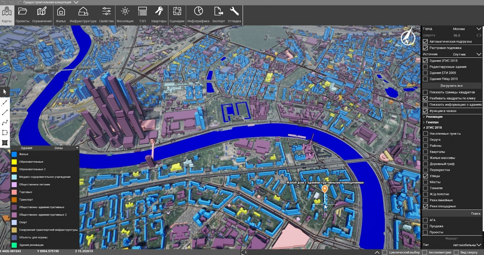
Task: Select the filled hatched area tool
Action: tap(5, 143)
